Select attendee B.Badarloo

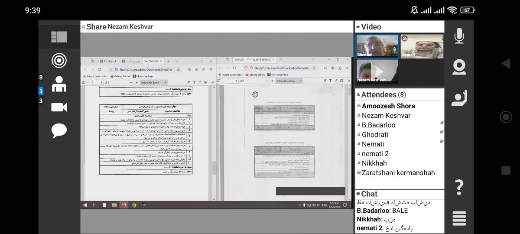[x=379, y=125]
